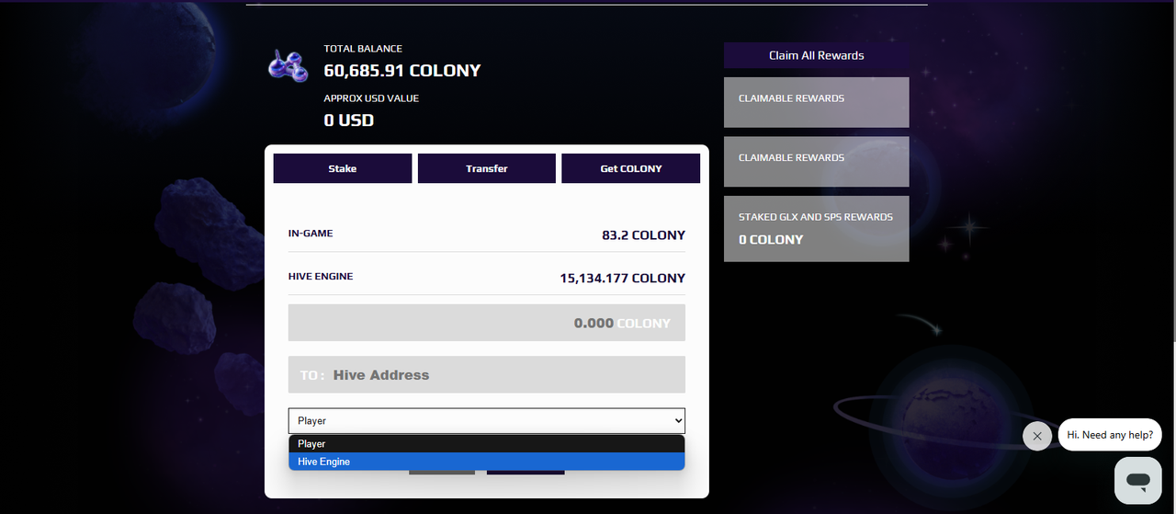
Task: Click the APPROX USD VALUE label
Action: pos(371,98)
